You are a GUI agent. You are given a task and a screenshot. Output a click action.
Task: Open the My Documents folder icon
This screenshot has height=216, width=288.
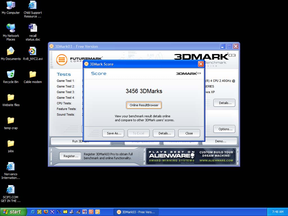[11, 53]
